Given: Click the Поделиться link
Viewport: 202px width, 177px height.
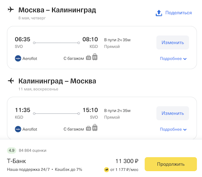Looking at the screenshot, I should tap(178, 13).
